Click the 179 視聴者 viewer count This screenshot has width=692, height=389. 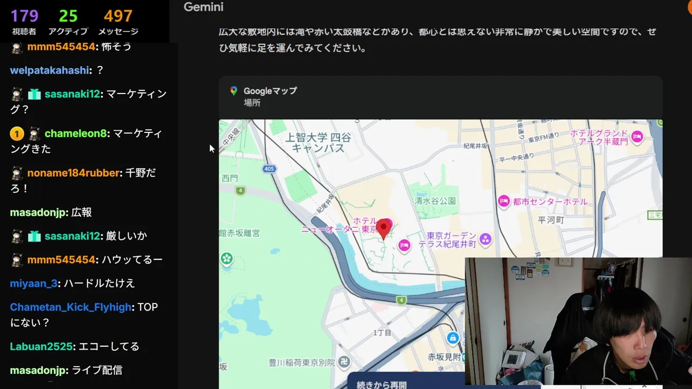tap(24, 22)
